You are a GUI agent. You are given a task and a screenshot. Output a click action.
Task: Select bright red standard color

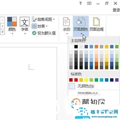pos(76,80)
